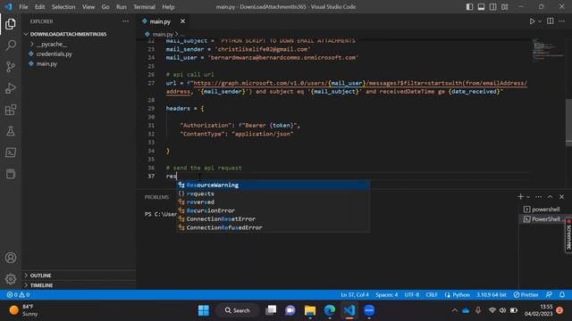
Task: Select requests autocomplete suggestion
Action: pyautogui.click(x=273, y=193)
